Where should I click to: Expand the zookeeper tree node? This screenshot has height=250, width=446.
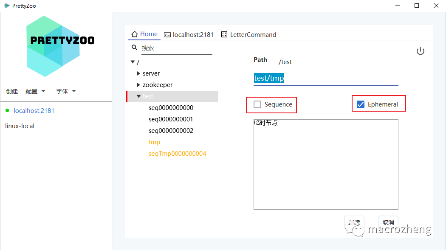click(x=138, y=85)
